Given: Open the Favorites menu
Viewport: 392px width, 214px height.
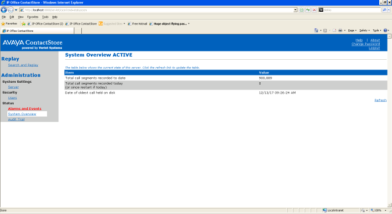Looking at the screenshot, I should click(33, 17).
